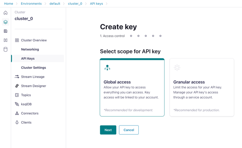Screen dimensions: 242x148
Task: Click 'Select scope for API key' heading
Action: pyautogui.click(x=130, y=51)
